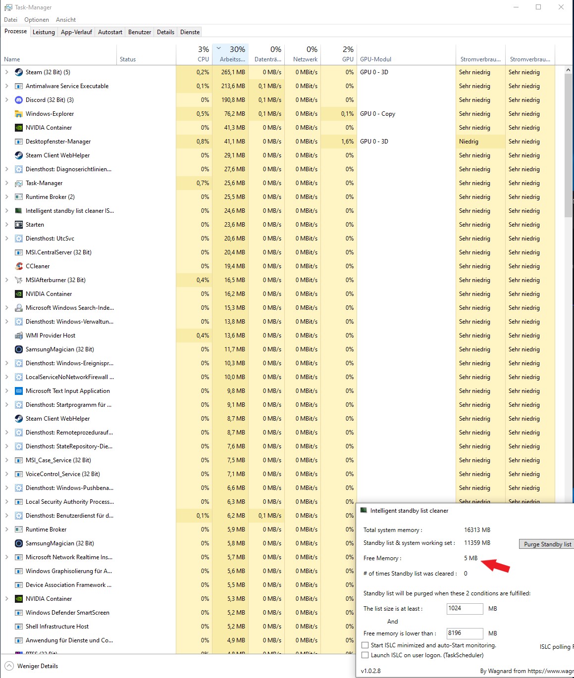This screenshot has width=574, height=678.
Task: Click the Task-Manager process row icon
Action: (x=19, y=183)
